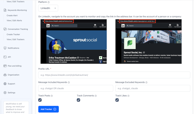
Task: Click help icon next to Track Posts
Action: [x=52, y=96]
